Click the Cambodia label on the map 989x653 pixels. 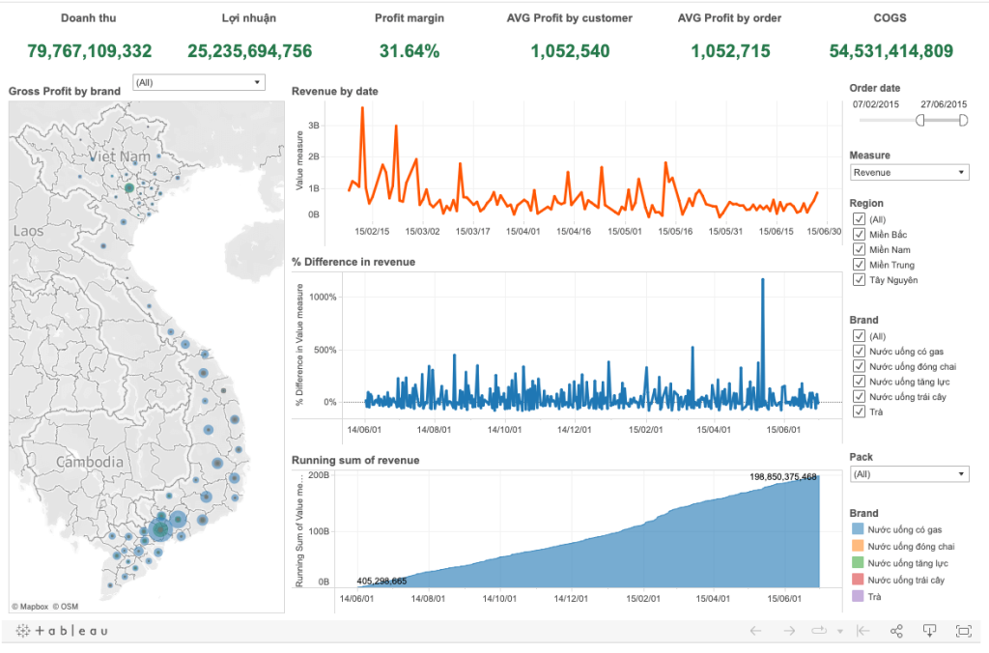(x=90, y=462)
